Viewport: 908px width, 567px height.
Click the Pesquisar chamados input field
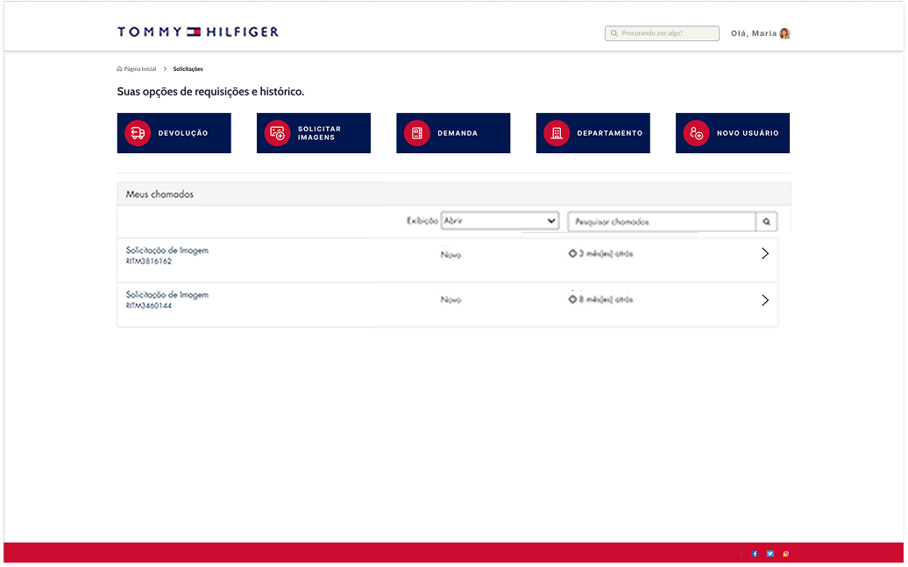point(662,221)
